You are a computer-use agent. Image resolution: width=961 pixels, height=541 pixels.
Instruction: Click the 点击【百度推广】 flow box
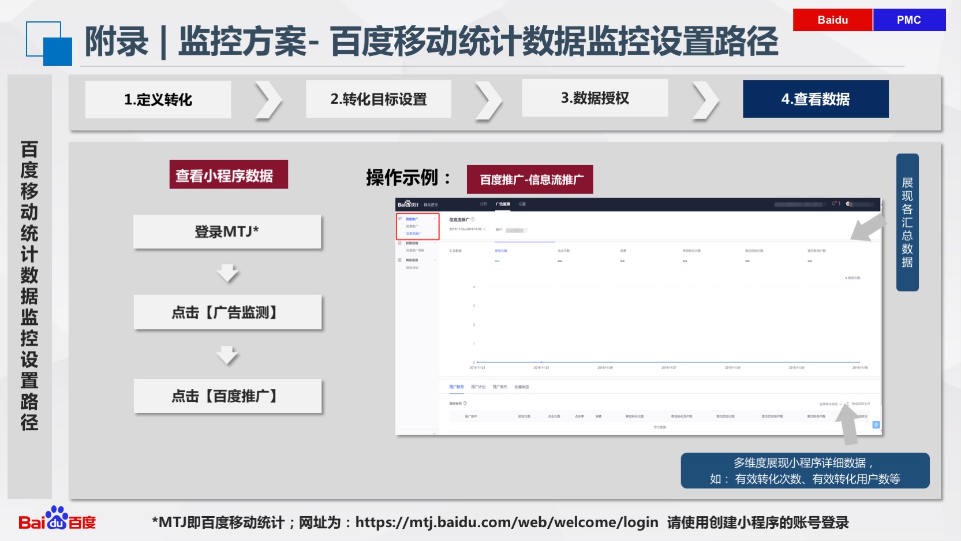pyautogui.click(x=227, y=396)
